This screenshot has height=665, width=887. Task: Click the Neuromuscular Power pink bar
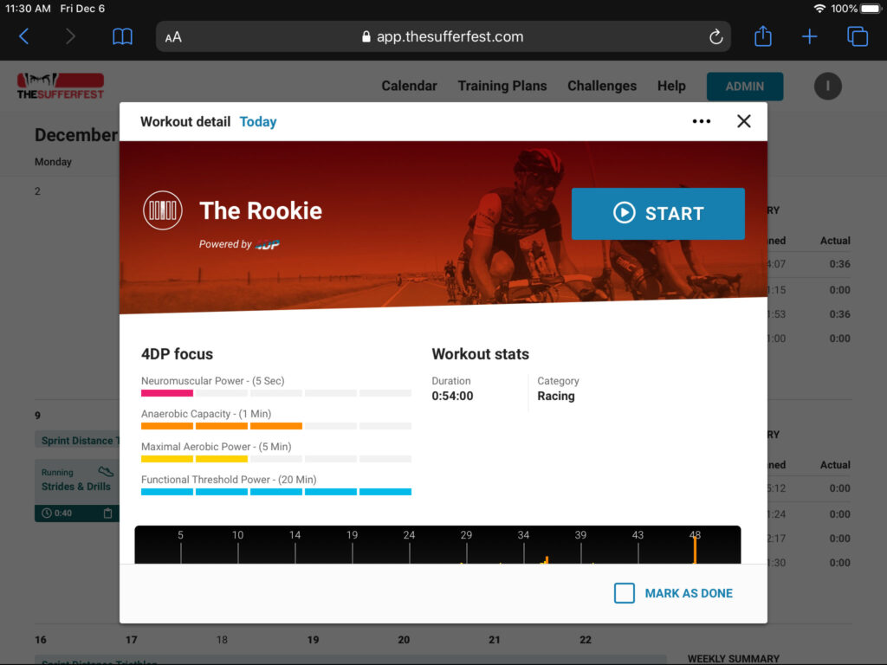tap(167, 393)
